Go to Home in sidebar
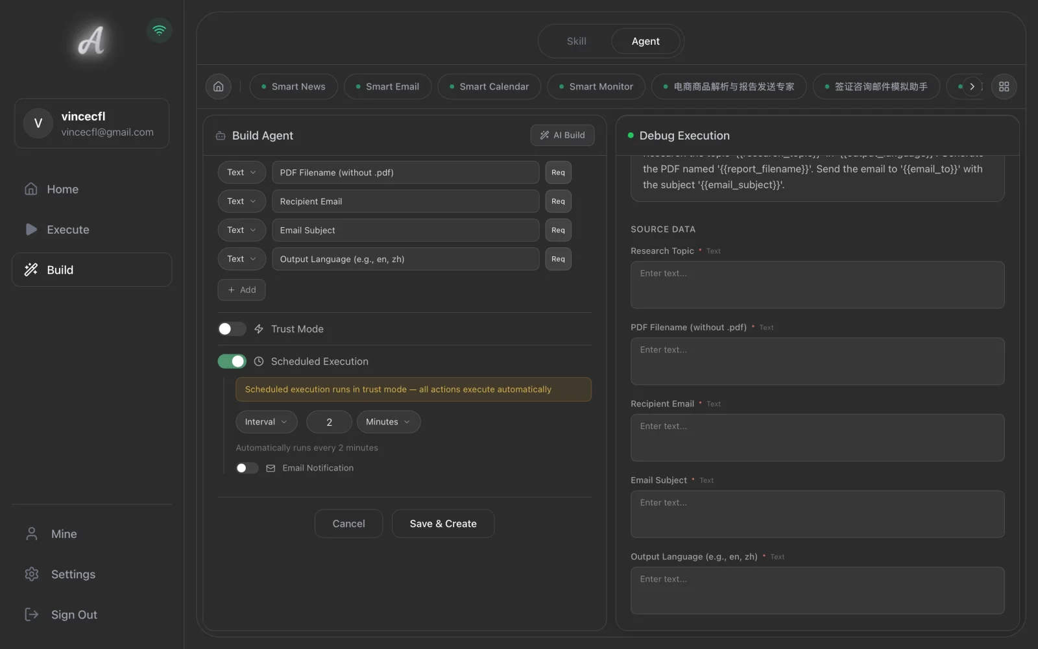Viewport: 1038px width, 649px height. pyautogui.click(x=91, y=189)
